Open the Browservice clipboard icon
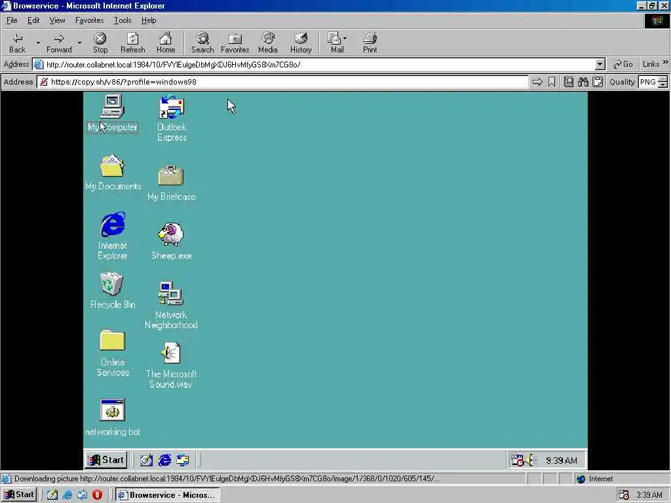Viewport: 671px width, 503px height. tap(598, 82)
